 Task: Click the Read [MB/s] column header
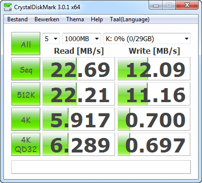tap(79, 51)
